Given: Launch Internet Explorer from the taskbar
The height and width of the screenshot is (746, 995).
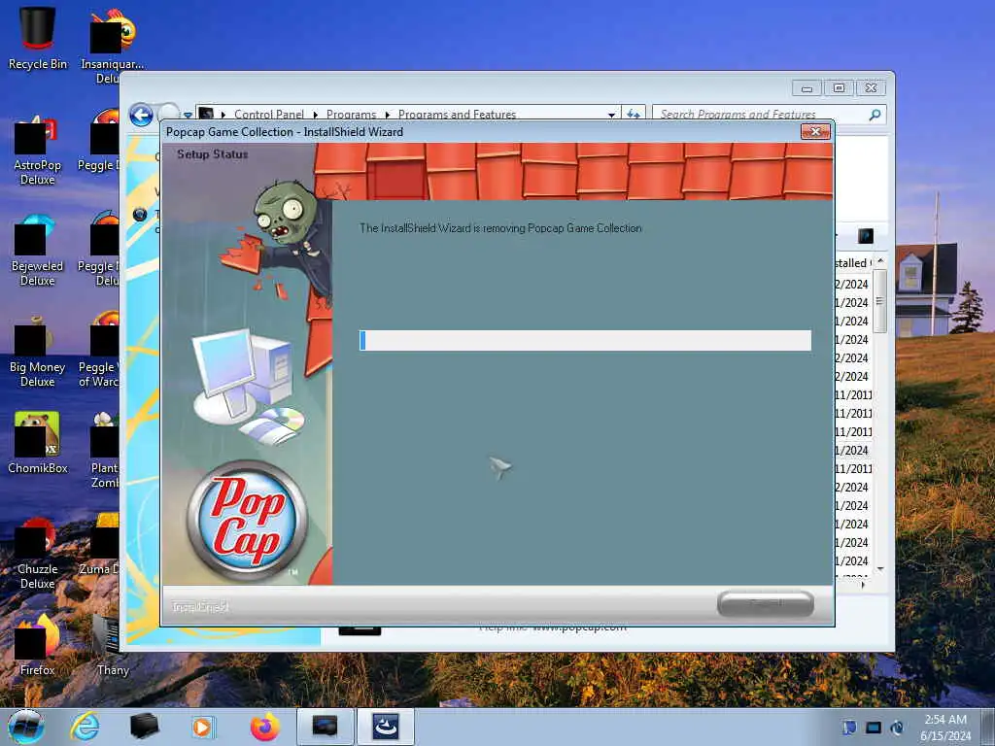Looking at the screenshot, I should click(86, 727).
